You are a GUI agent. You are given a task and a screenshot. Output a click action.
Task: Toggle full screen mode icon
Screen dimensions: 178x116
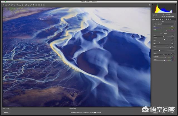pyautogui.click(x=150, y=5)
